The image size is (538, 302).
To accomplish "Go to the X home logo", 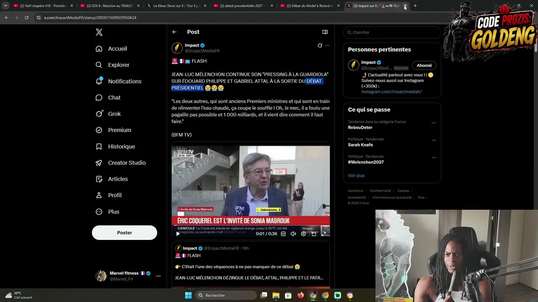I will click(99, 32).
